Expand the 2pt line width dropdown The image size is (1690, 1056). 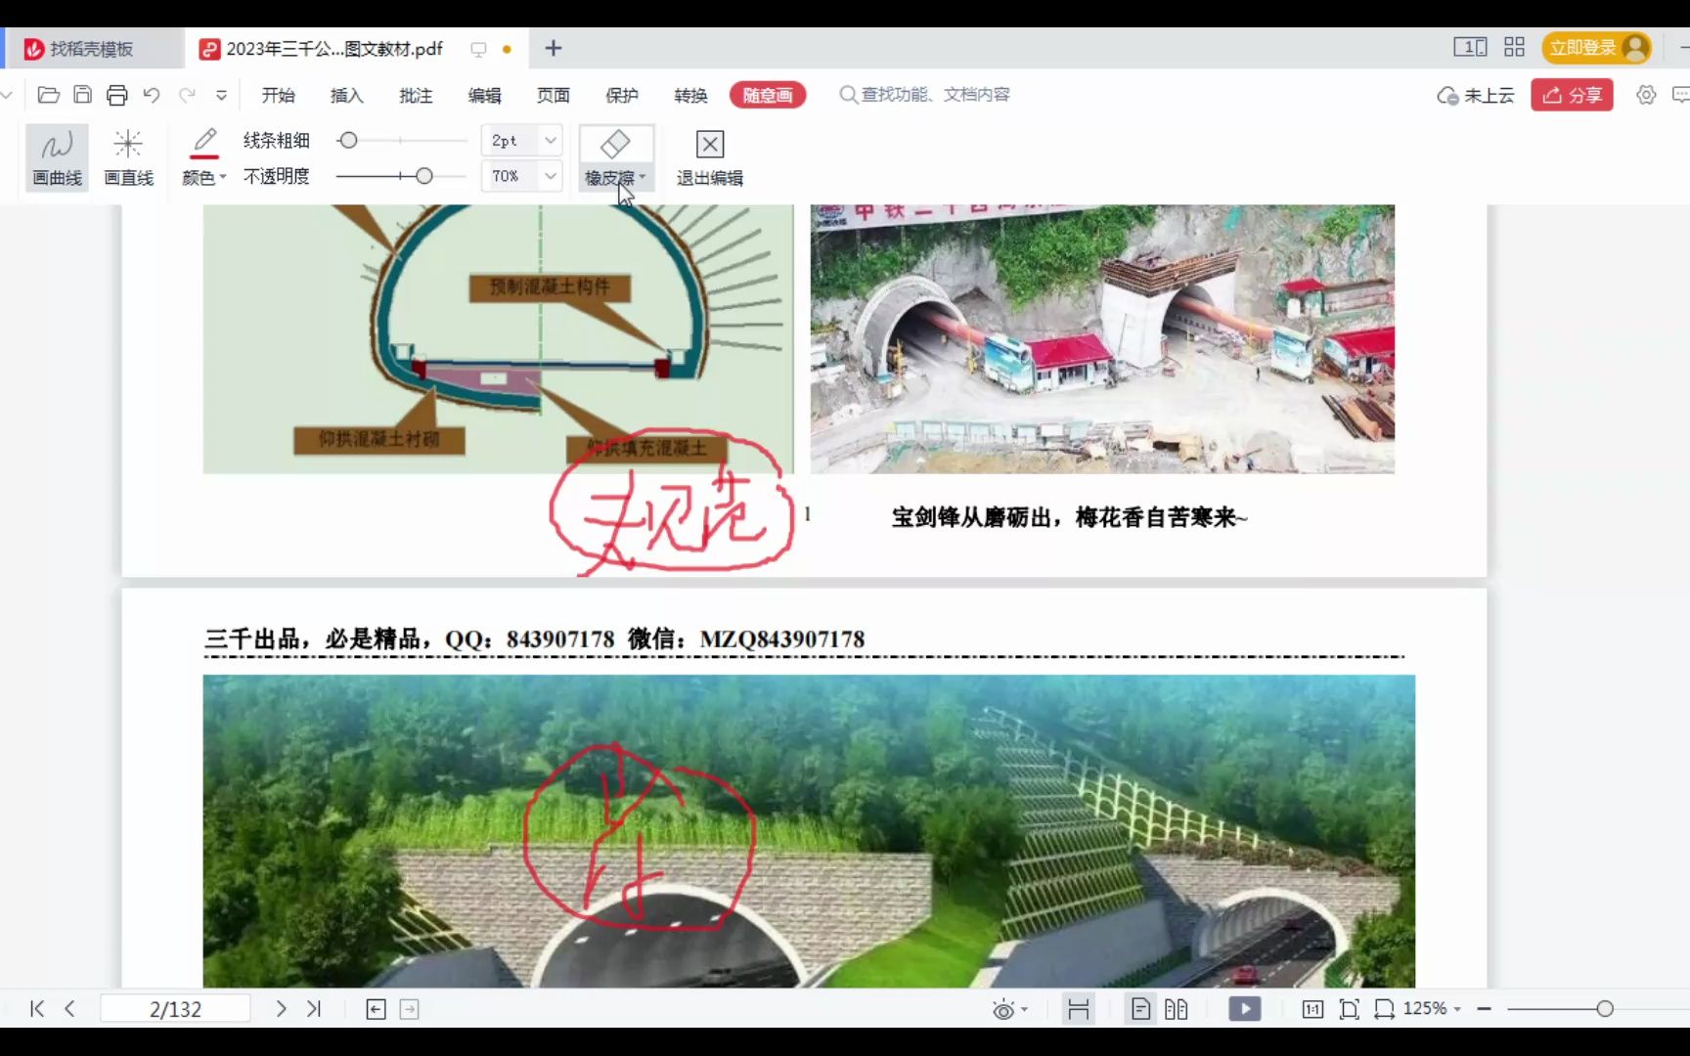[x=551, y=141]
